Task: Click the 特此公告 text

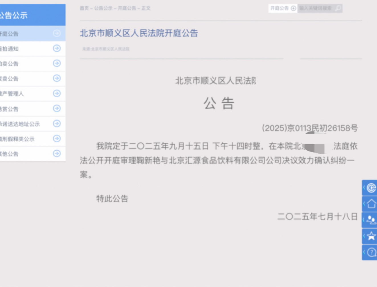Action: click(112, 198)
